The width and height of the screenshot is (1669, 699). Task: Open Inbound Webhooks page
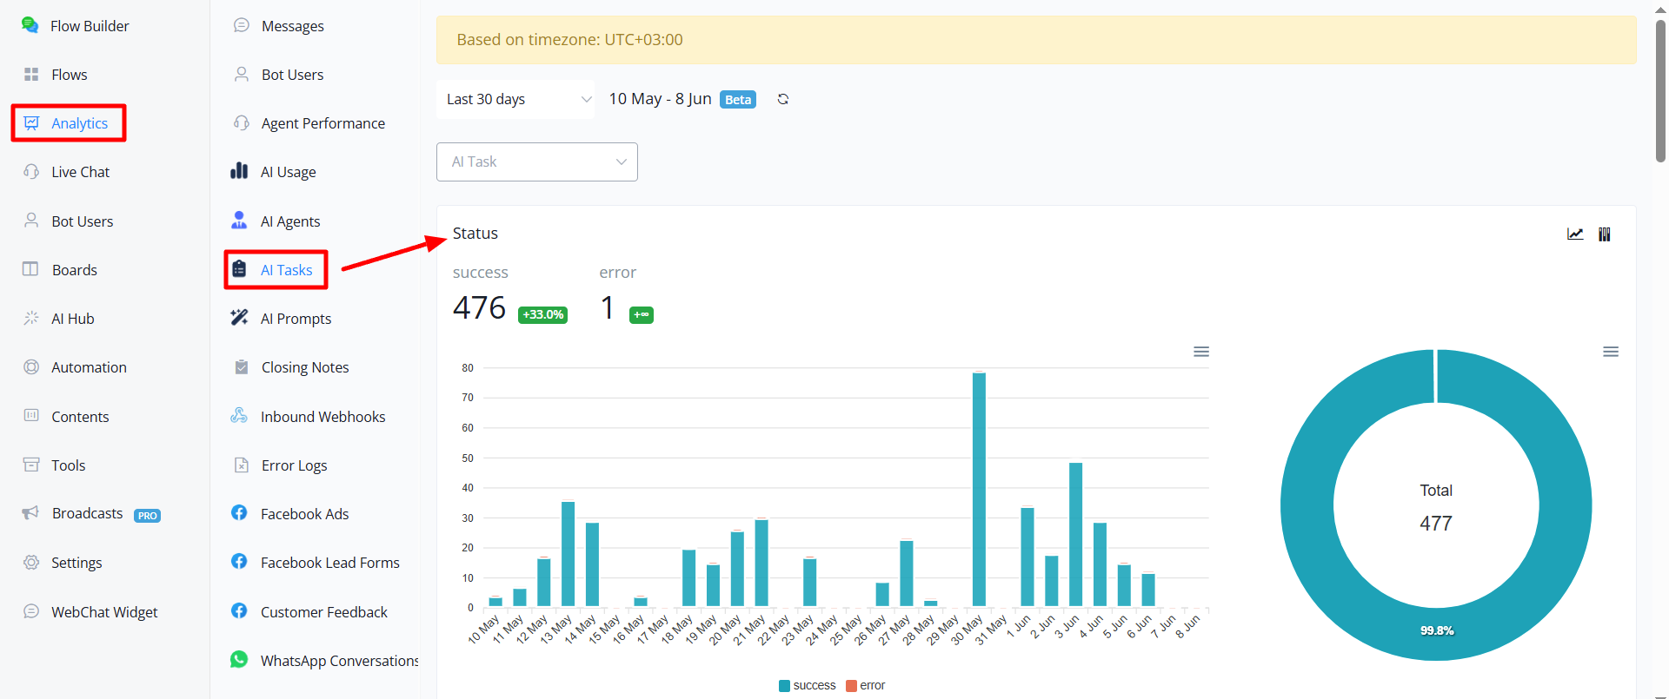tap(322, 417)
